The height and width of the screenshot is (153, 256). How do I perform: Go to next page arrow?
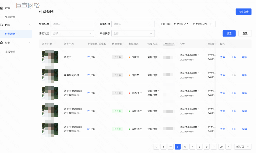(228, 147)
